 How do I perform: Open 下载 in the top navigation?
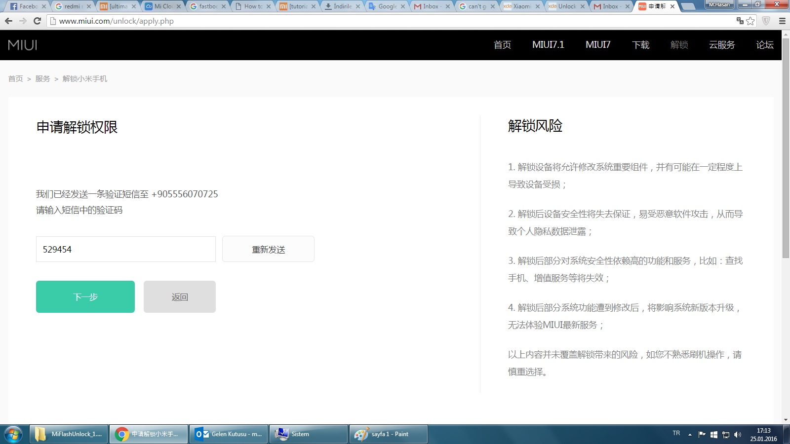(x=640, y=45)
